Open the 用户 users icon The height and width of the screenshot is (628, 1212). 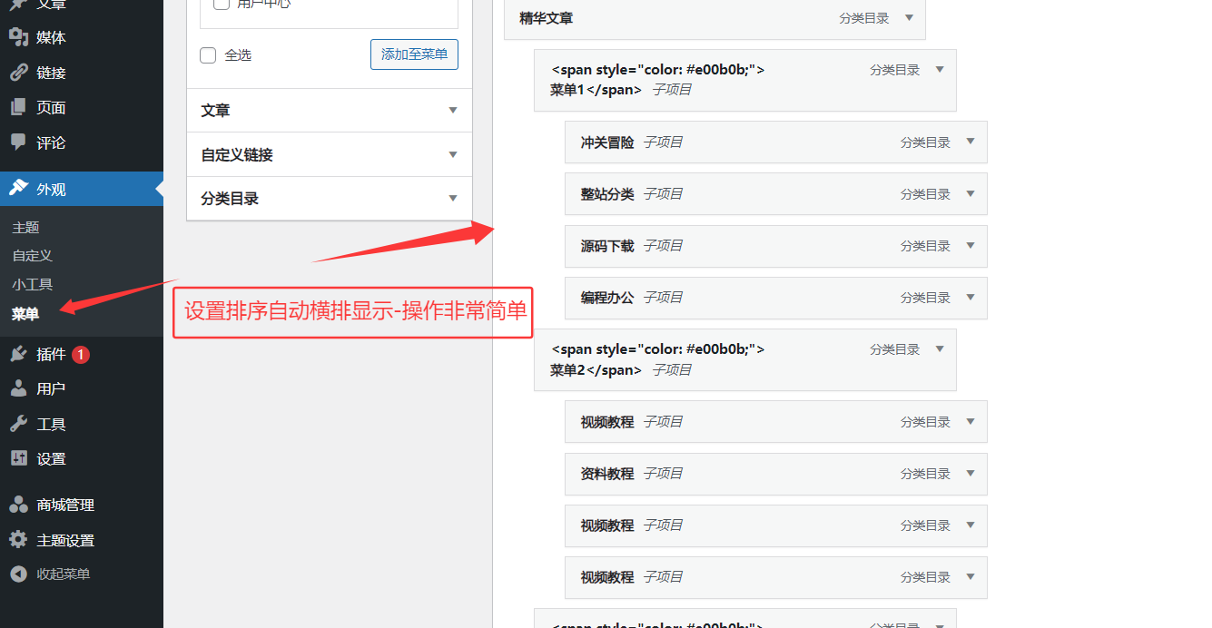18,388
